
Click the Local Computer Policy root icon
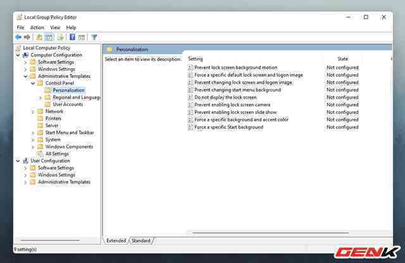[18, 48]
